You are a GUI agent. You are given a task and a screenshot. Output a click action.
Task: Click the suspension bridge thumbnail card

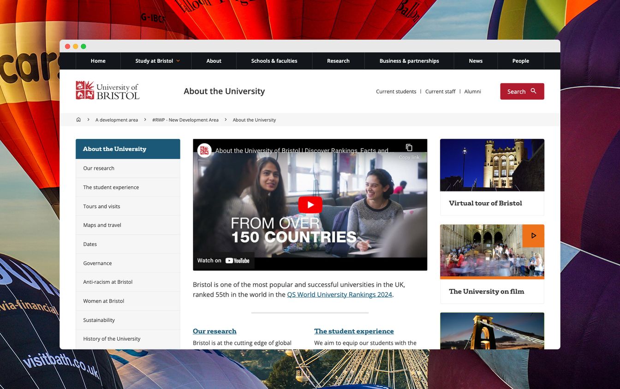(492, 331)
